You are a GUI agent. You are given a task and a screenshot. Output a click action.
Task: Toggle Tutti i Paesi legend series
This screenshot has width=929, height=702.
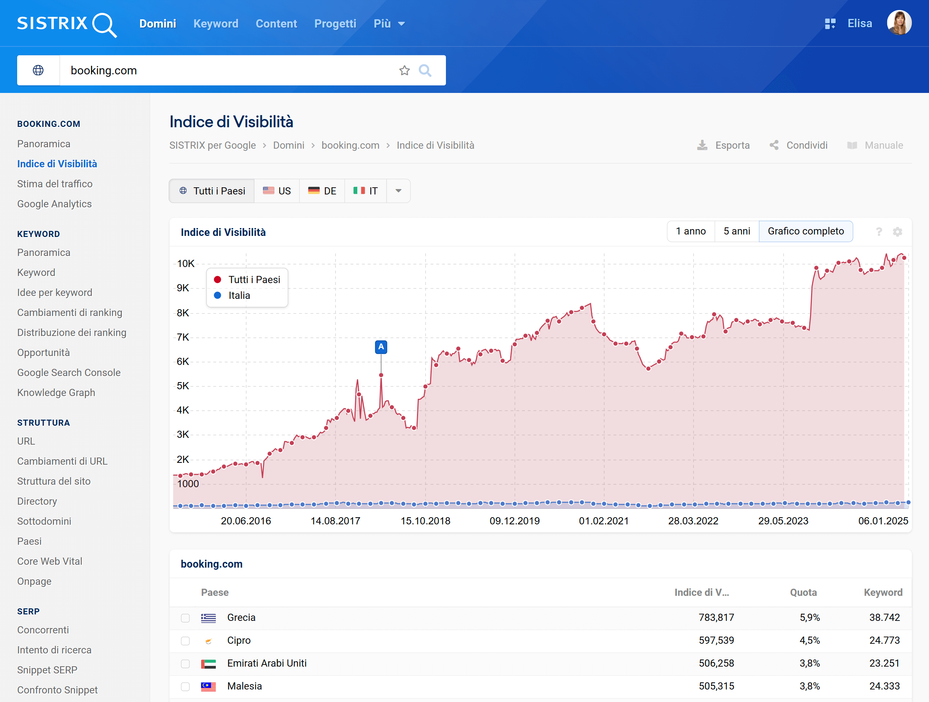[x=247, y=280]
